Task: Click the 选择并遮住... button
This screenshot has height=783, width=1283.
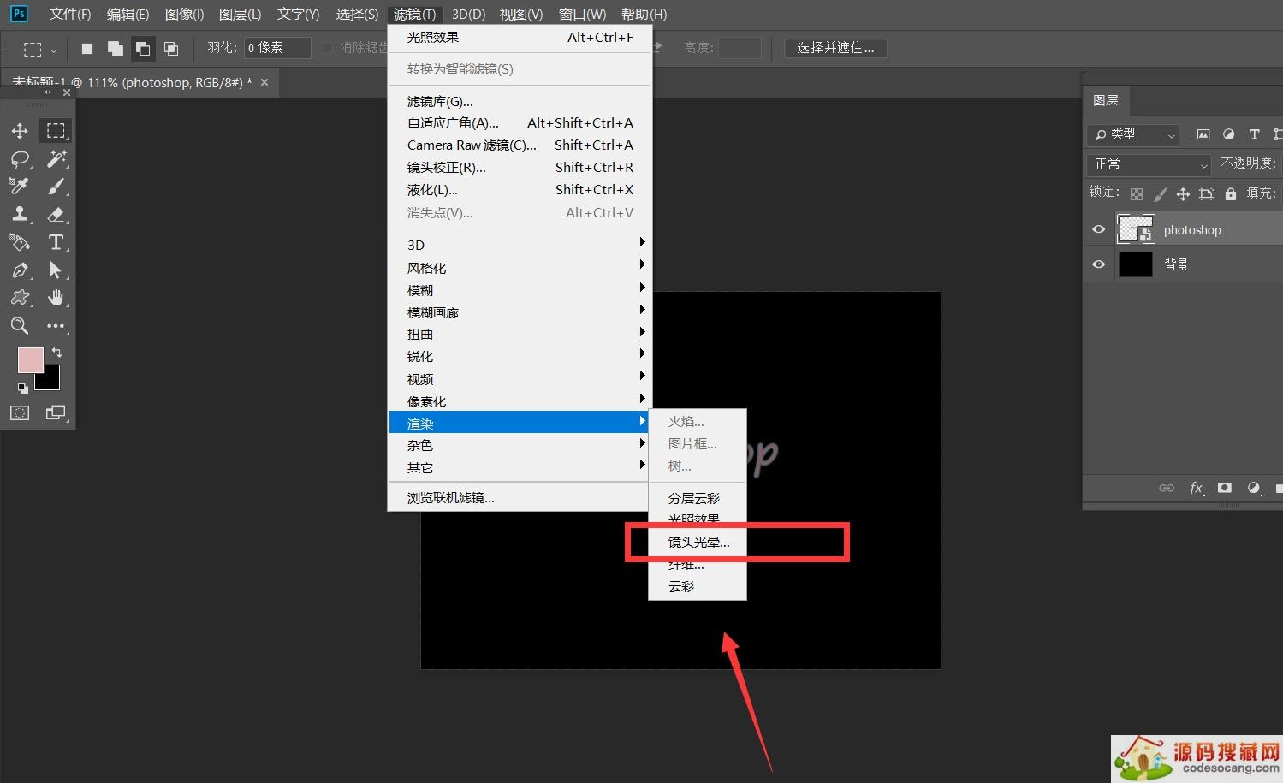Action: [835, 48]
